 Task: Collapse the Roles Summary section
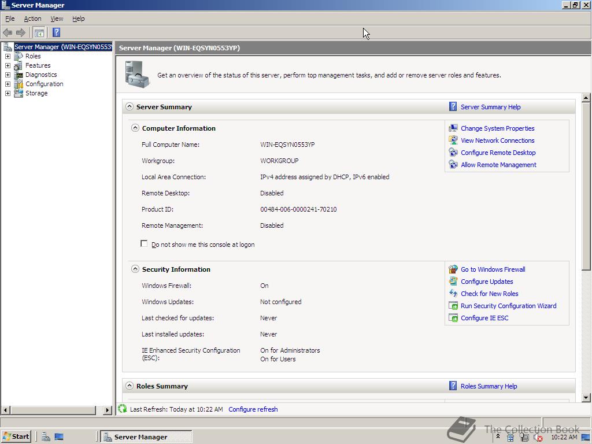pos(129,386)
